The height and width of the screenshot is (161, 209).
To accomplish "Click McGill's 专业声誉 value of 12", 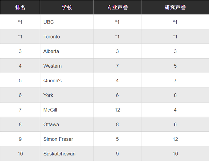I will tap(117, 110).
